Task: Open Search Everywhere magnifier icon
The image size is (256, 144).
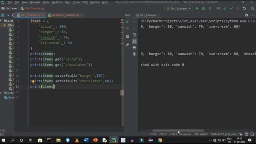Action: pos(252,8)
